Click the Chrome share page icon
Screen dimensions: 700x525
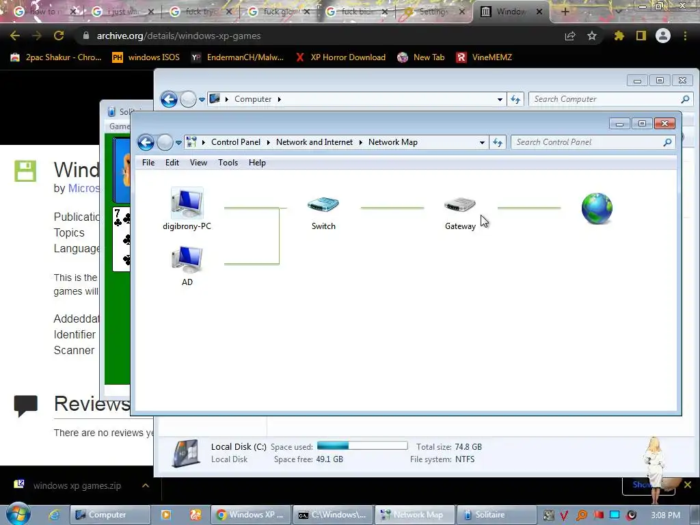tap(570, 36)
